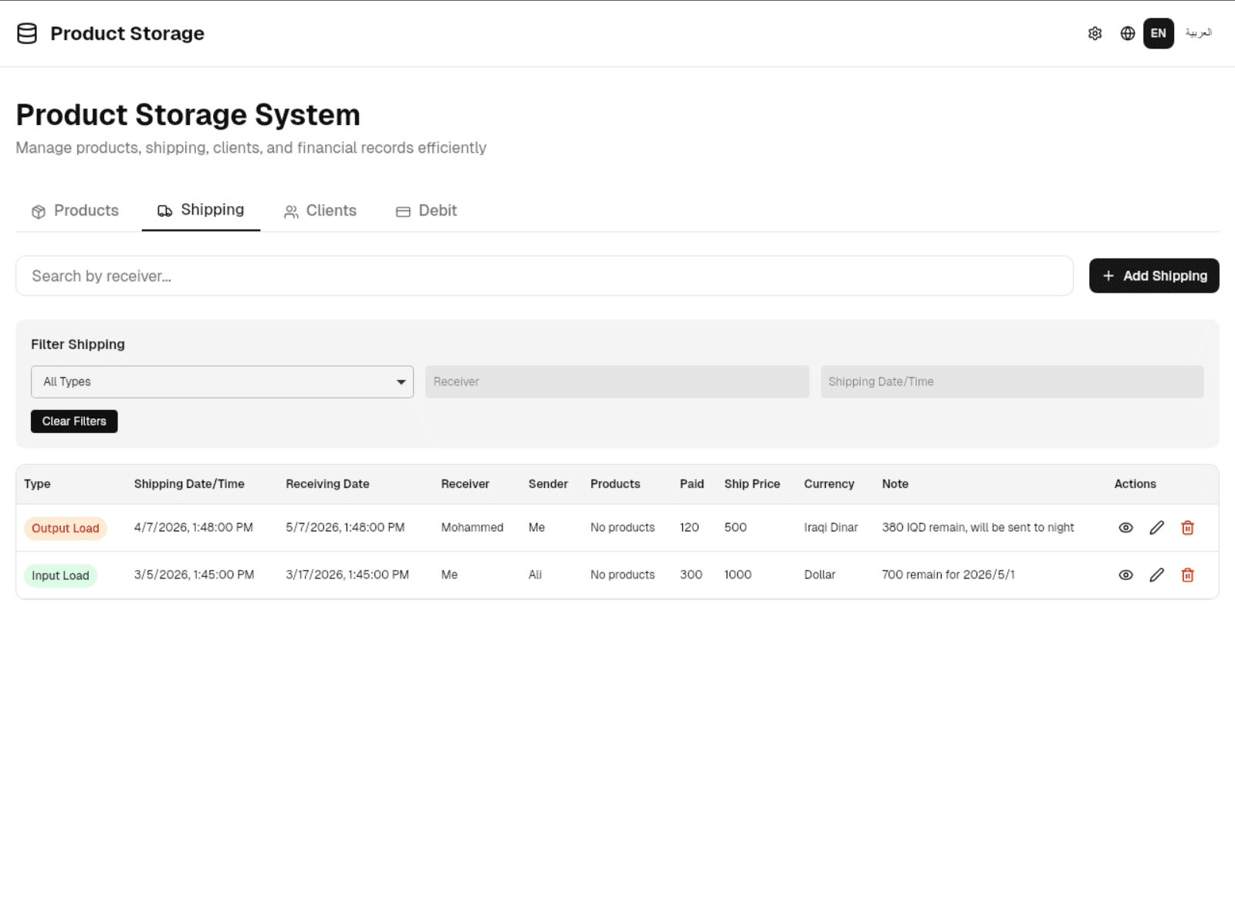1235x912 pixels.
Task: Open the All Types filter dropdown
Action: tap(222, 381)
